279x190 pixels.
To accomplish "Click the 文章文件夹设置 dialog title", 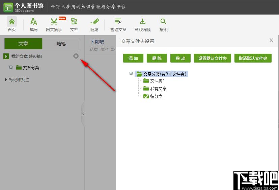I will [x=138, y=41].
